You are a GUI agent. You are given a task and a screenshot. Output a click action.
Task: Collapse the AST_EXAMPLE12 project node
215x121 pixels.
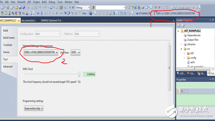click(x=178, y=31)
